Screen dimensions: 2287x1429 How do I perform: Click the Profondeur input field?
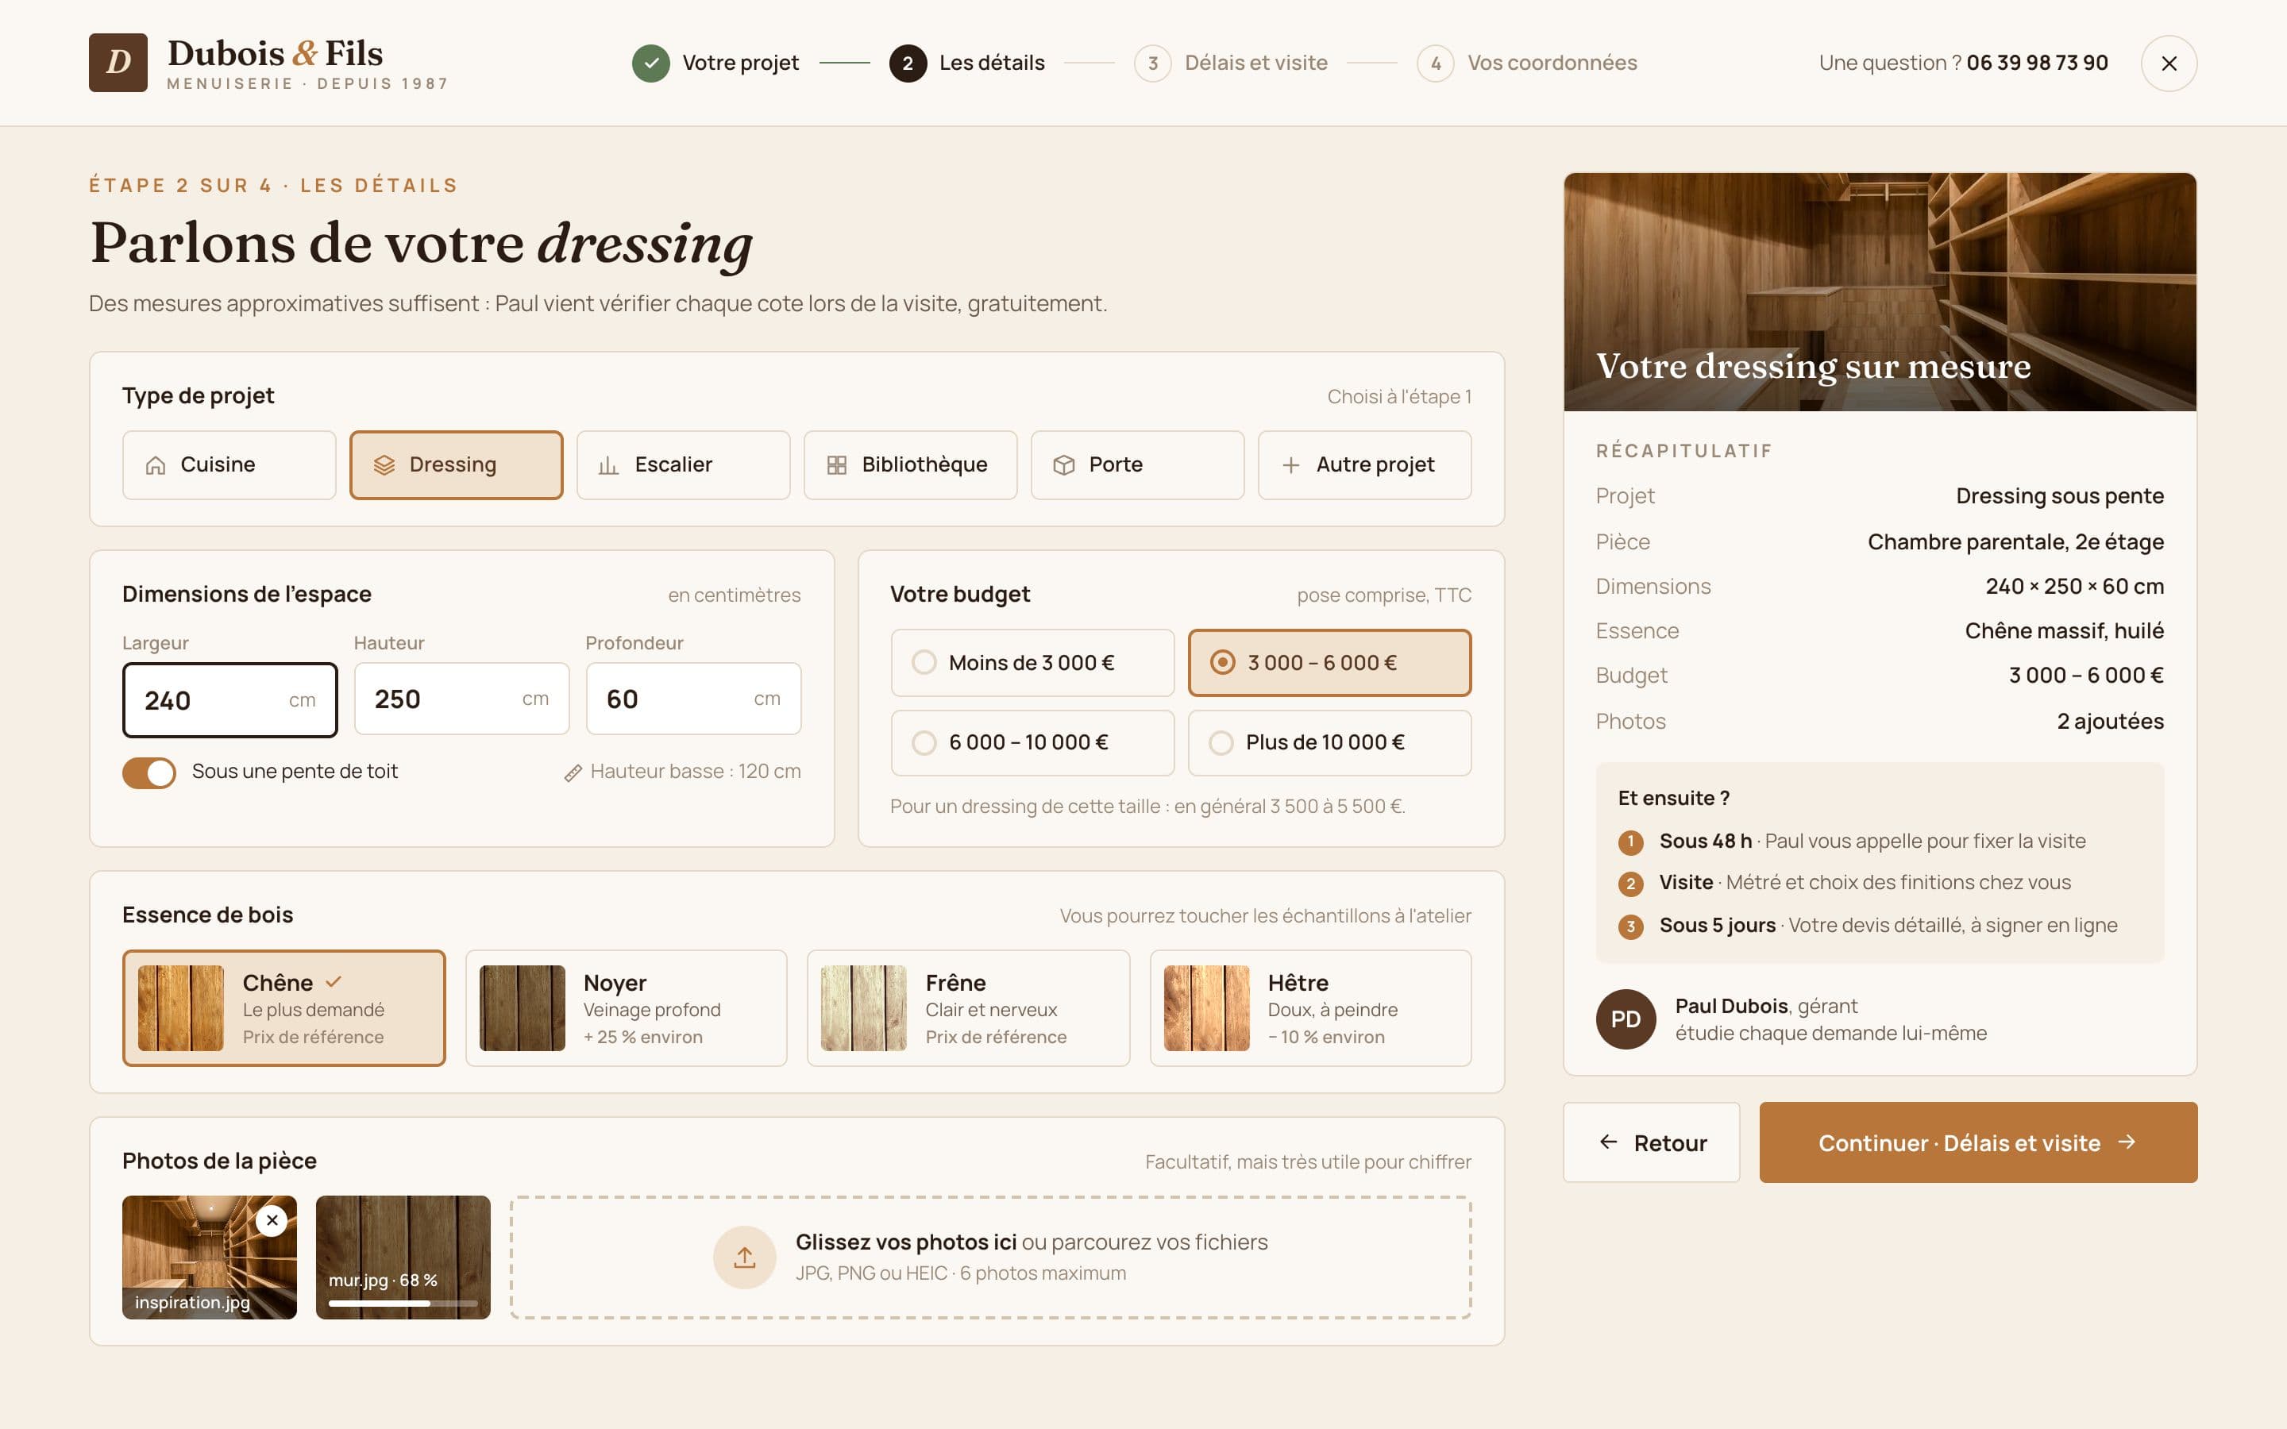692,699
